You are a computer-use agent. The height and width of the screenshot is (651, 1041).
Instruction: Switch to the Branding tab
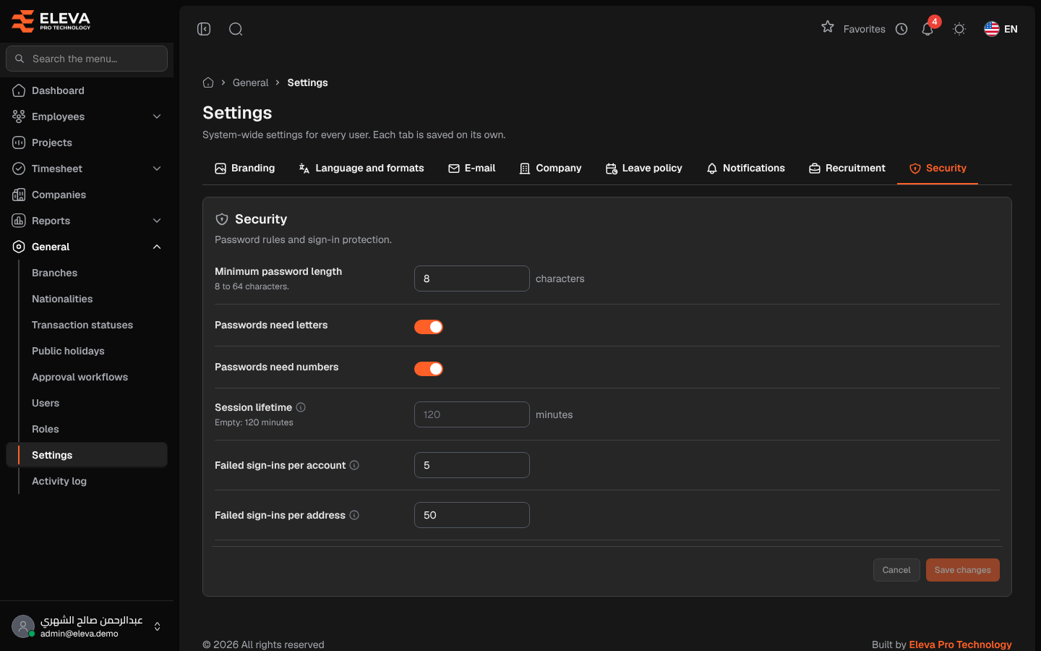coord(245,169)
